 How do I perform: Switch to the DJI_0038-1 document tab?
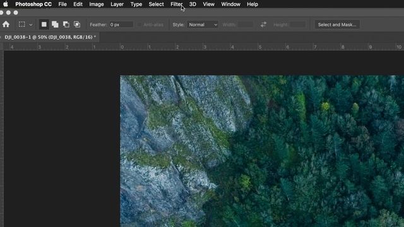point(50,37)
